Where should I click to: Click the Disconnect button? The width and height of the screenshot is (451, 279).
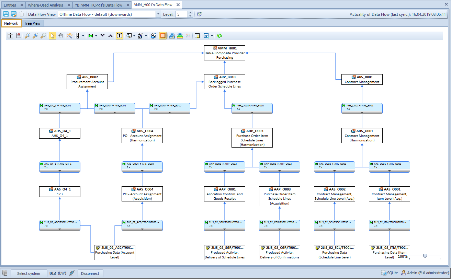90,273
